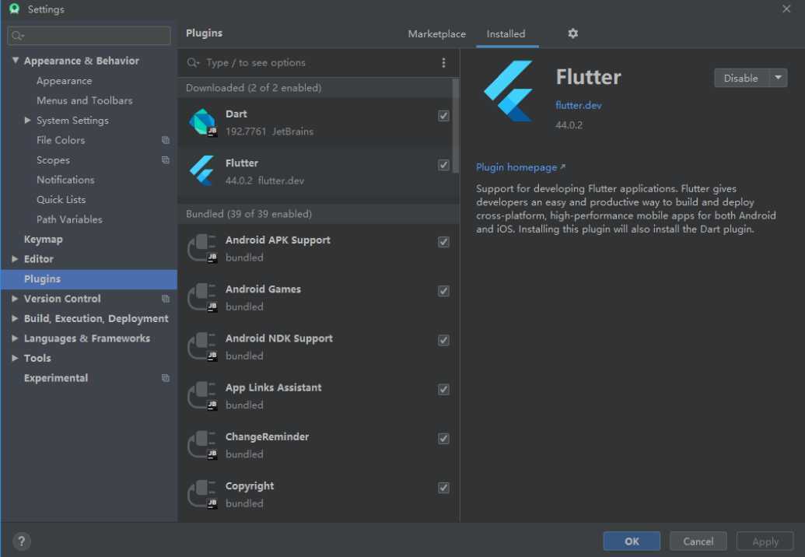Close the Settings dialog with X
The image size is (805, 557).
point(786,9)
